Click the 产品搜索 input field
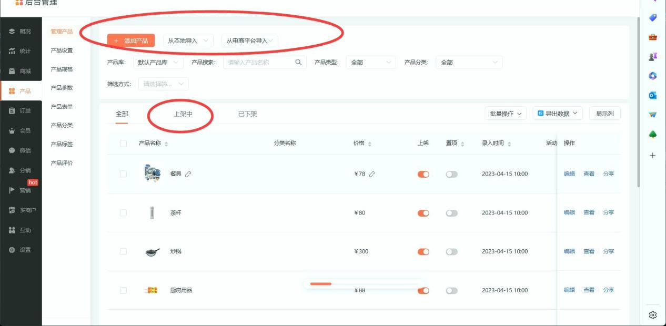 259,63
